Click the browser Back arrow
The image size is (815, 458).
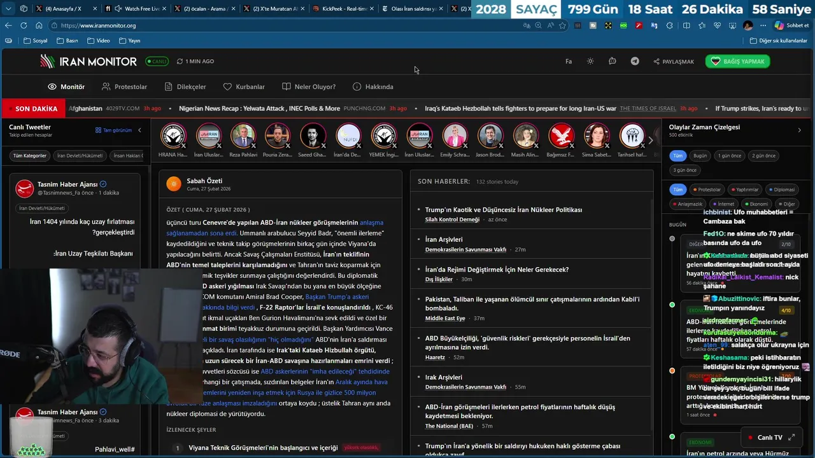click(8, 25)
